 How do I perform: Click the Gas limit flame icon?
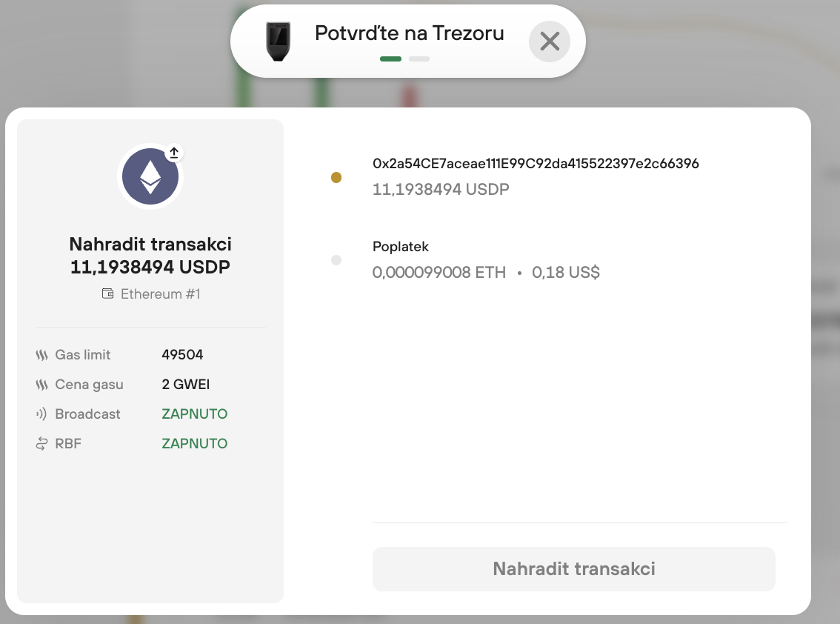click(x=41, y=355)
